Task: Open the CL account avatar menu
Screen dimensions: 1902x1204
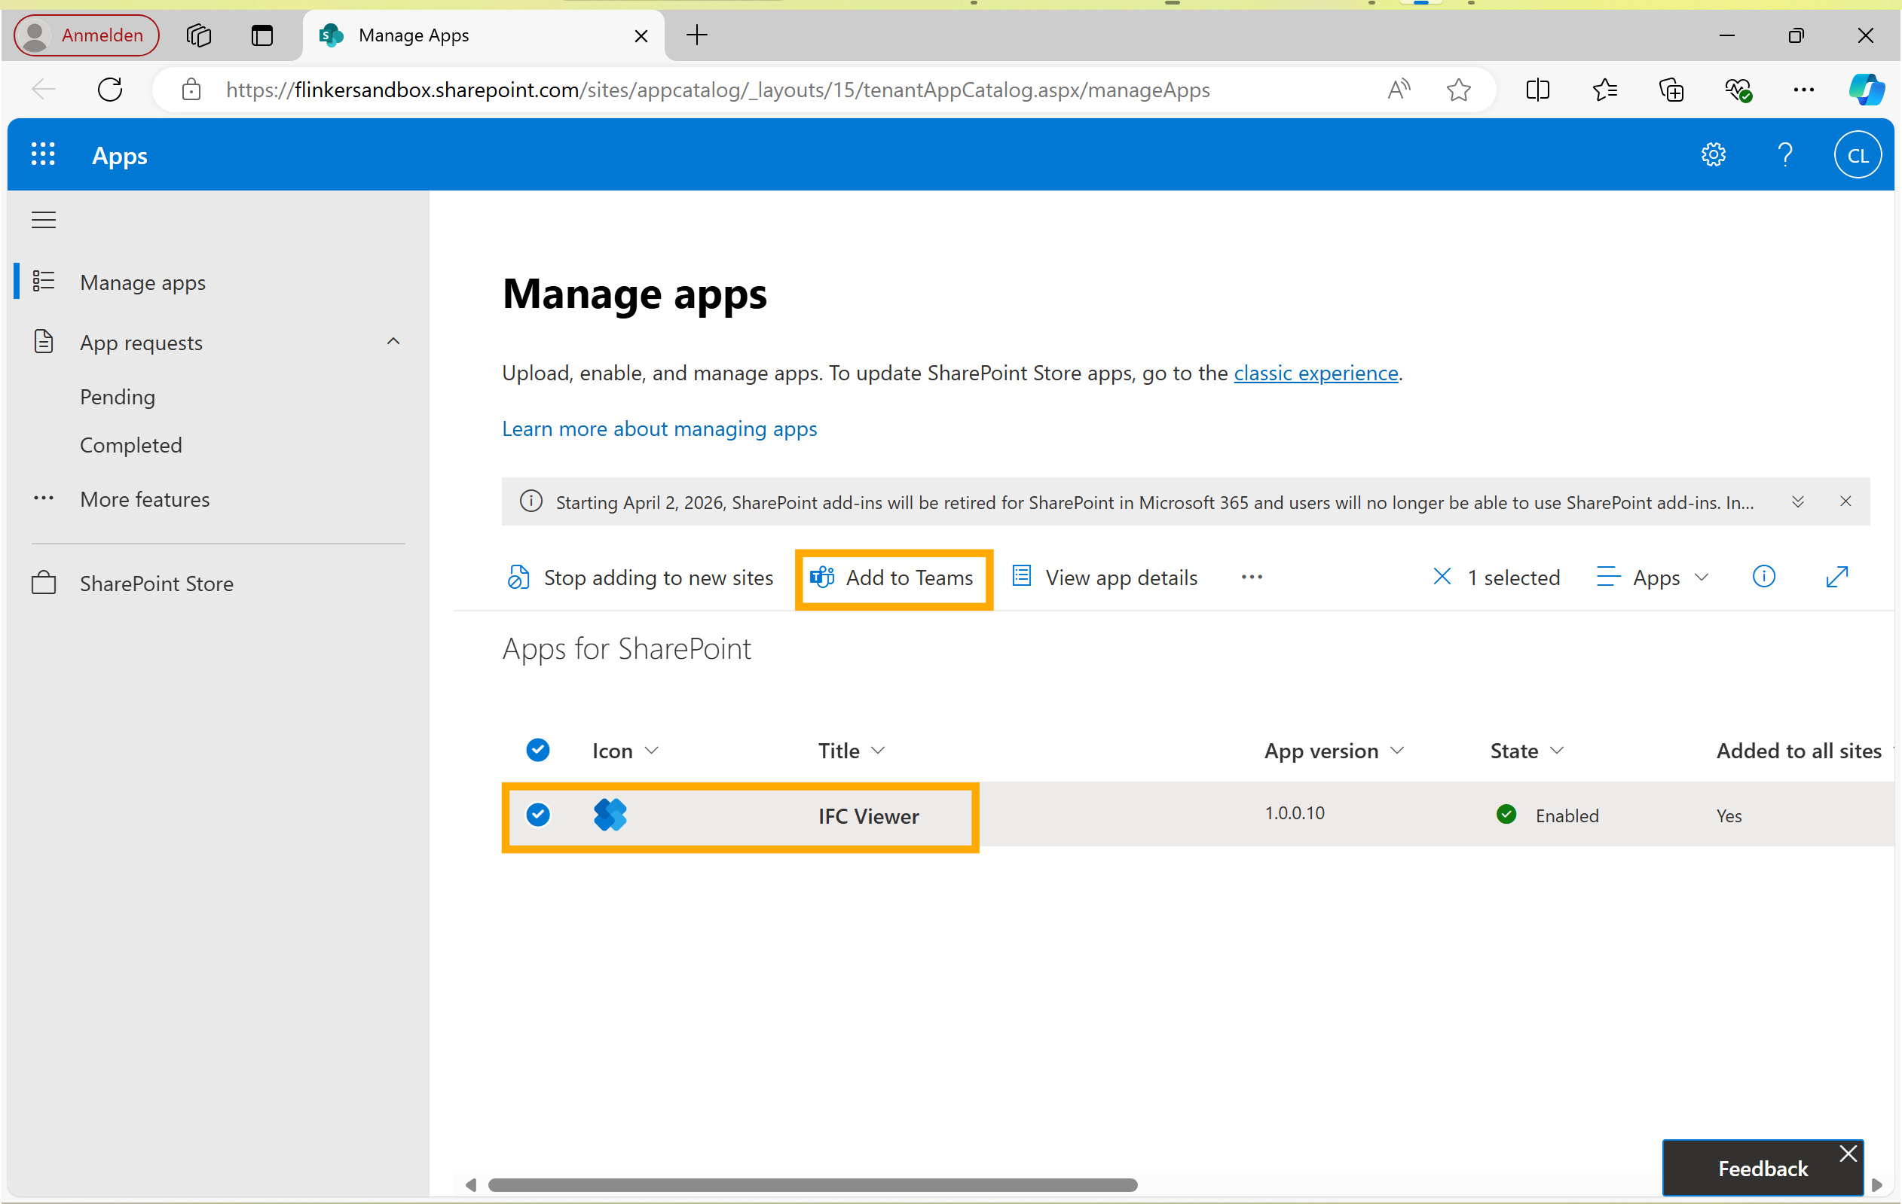Action: click(x=1856, y=155)
